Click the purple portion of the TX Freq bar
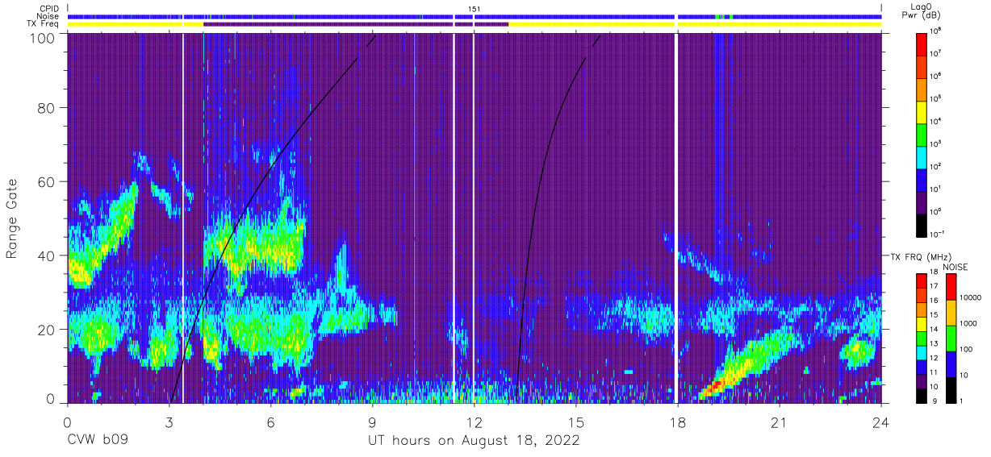Image resolution: width=991 pixels, height=457 pixels. click(x=355, y=24)
